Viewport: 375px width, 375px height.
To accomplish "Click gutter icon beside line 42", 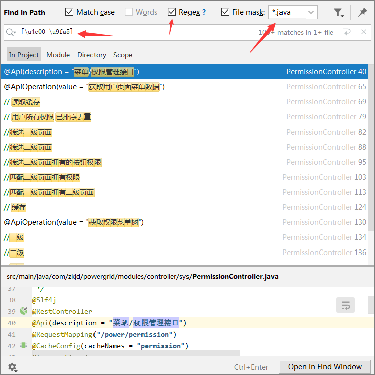I will click(23, 345).
